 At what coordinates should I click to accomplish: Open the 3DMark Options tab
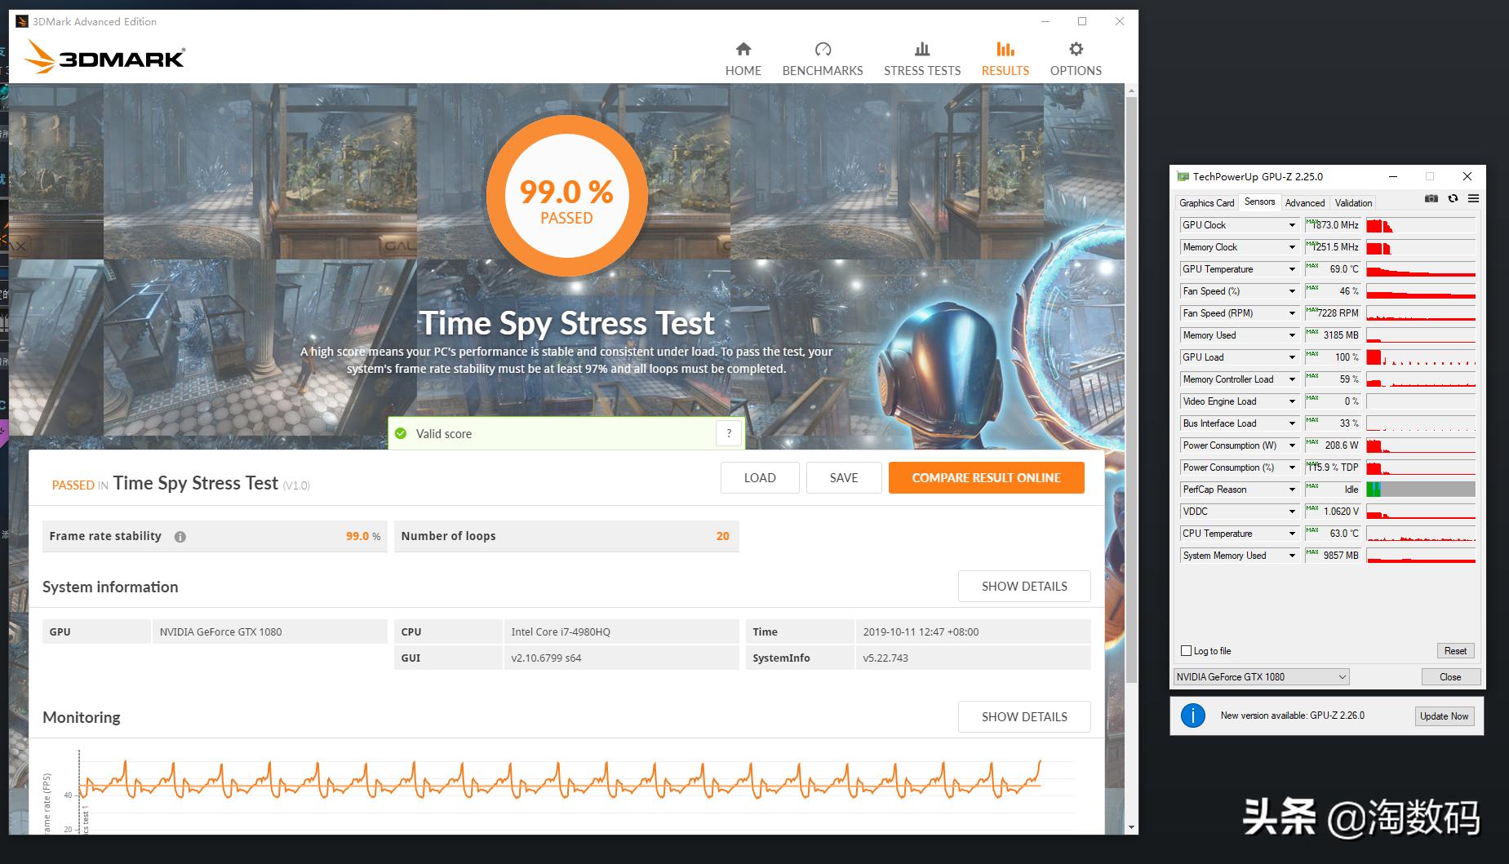(x=1076, y=60)
